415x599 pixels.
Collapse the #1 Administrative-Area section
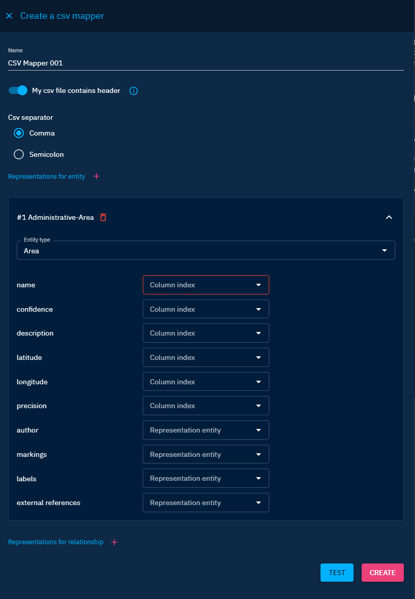pos(389,217)
